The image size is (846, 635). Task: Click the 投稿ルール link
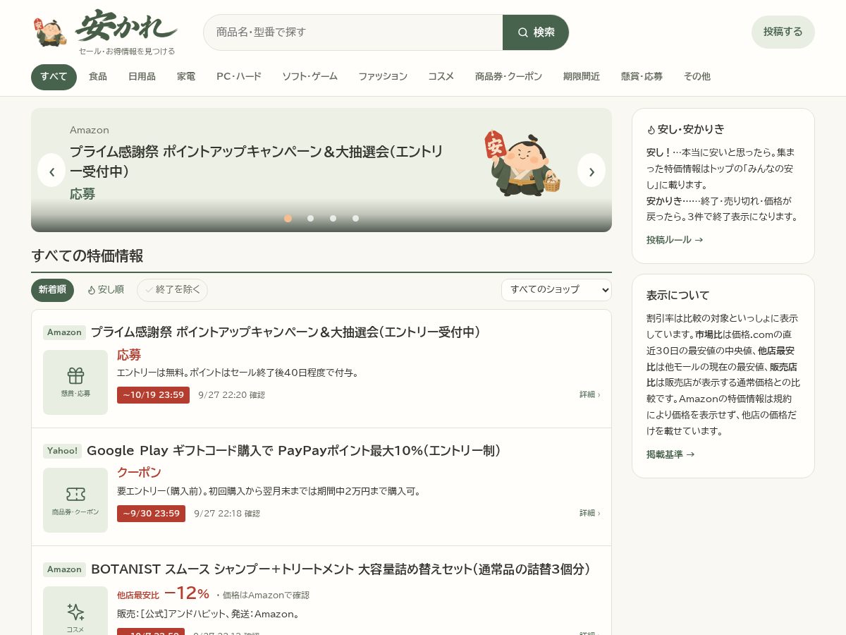pos(675,240)
